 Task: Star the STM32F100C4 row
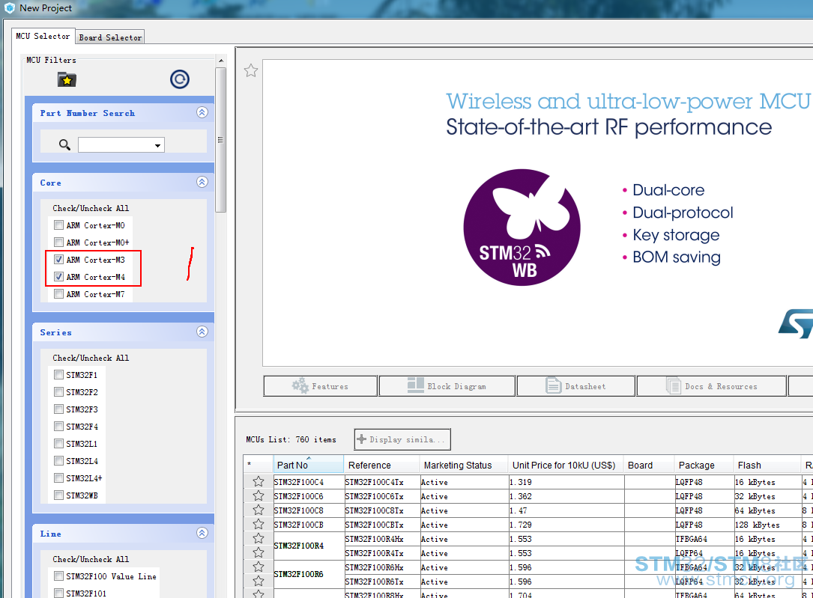pos(259,481)
